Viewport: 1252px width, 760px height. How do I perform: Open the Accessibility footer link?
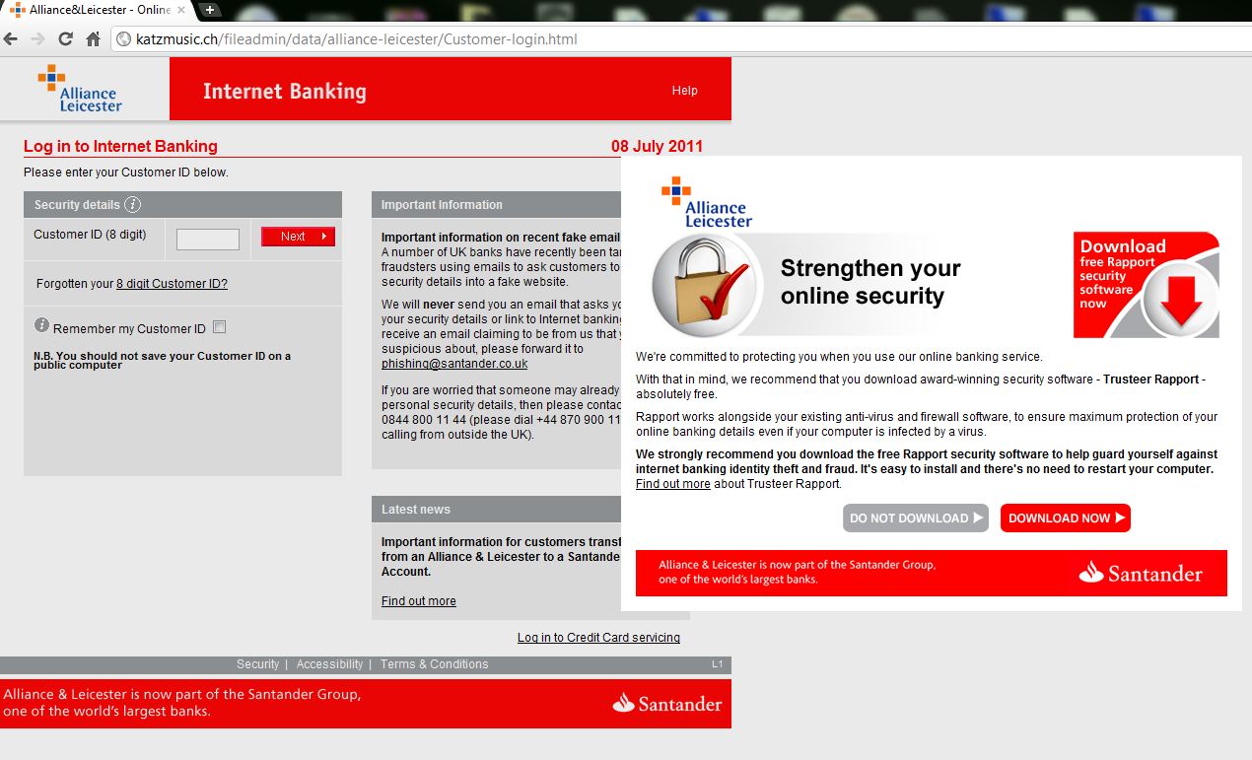(329, 664)
